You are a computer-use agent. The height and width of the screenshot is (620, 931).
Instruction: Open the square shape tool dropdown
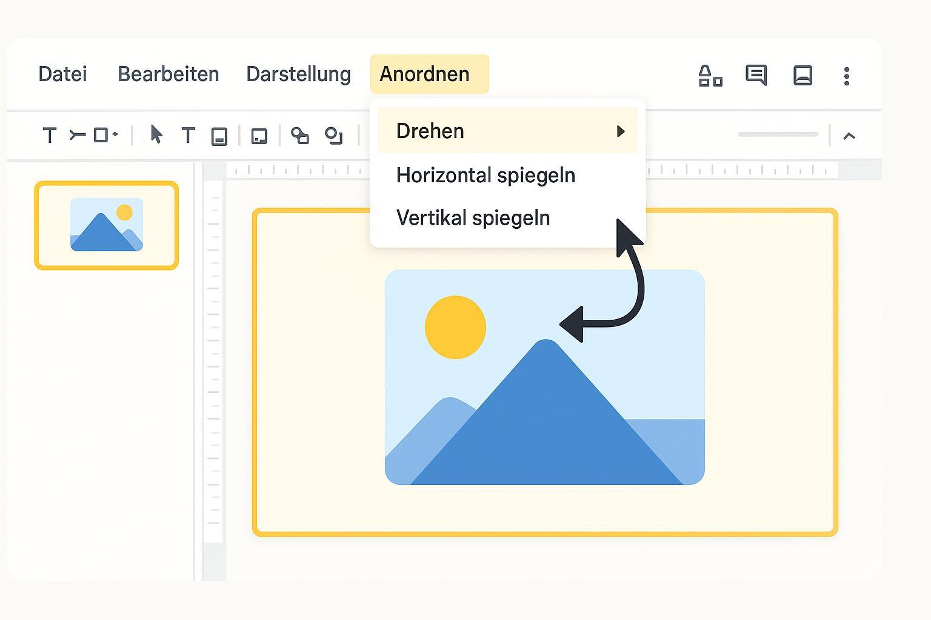(105, 135)
